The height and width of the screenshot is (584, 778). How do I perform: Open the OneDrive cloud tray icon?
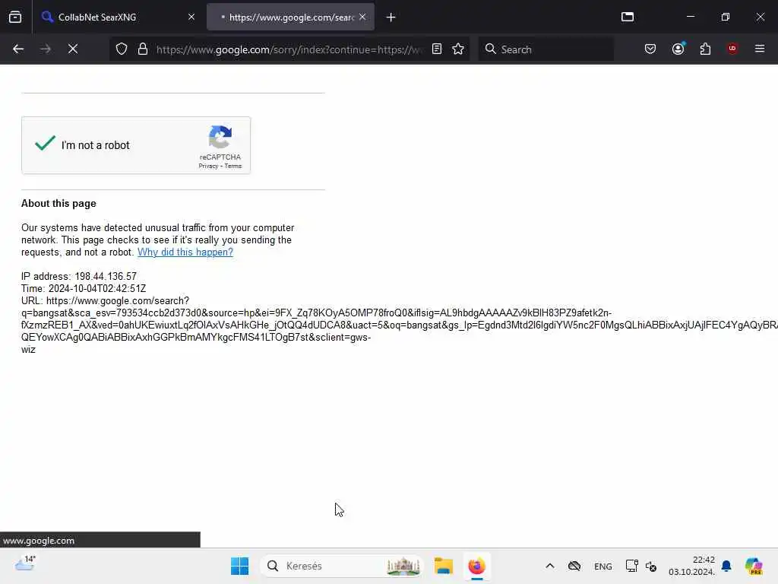[574, 566]
